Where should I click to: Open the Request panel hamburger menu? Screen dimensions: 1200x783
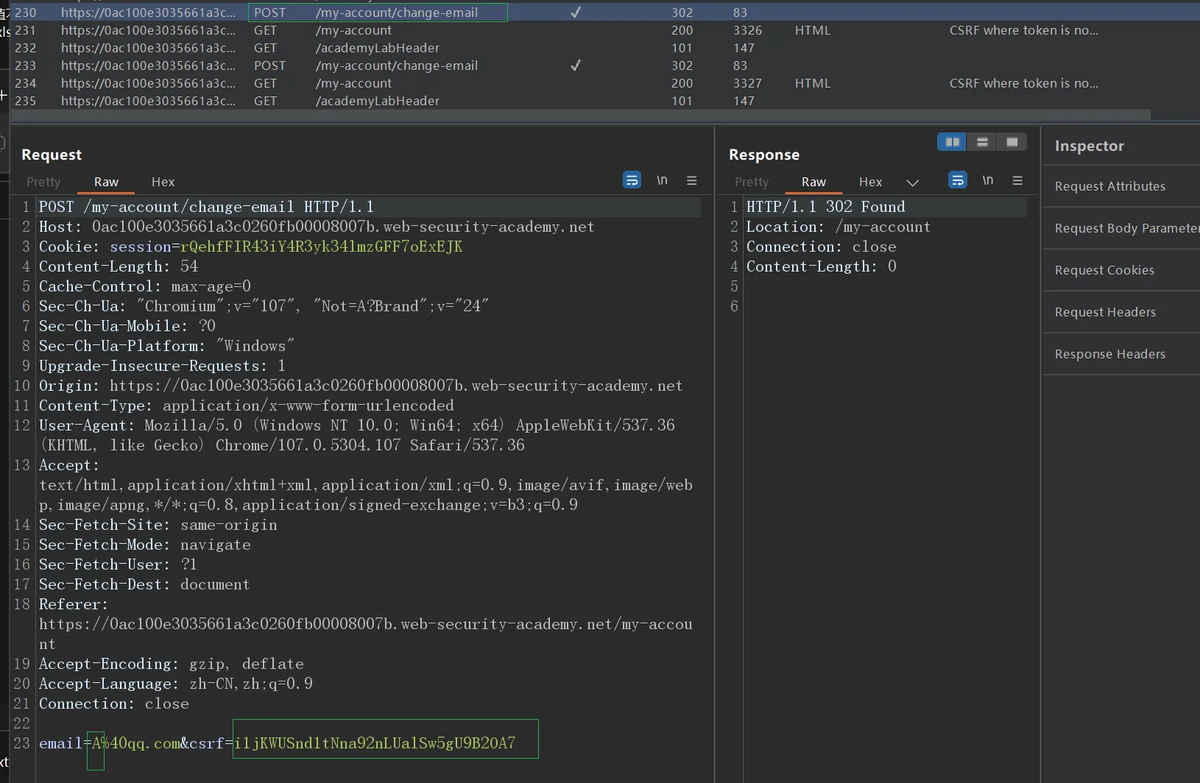691,180
